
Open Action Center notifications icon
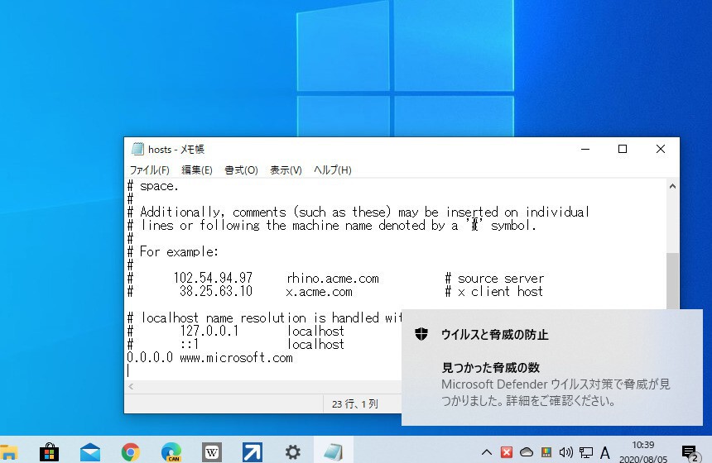[690, 452]
